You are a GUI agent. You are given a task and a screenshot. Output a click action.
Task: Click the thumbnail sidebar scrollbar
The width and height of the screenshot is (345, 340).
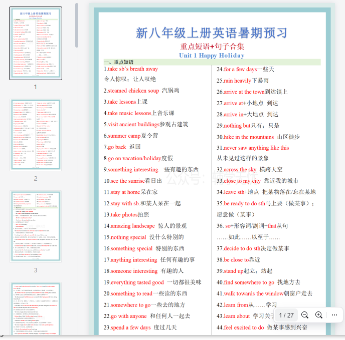coord(77,25)
